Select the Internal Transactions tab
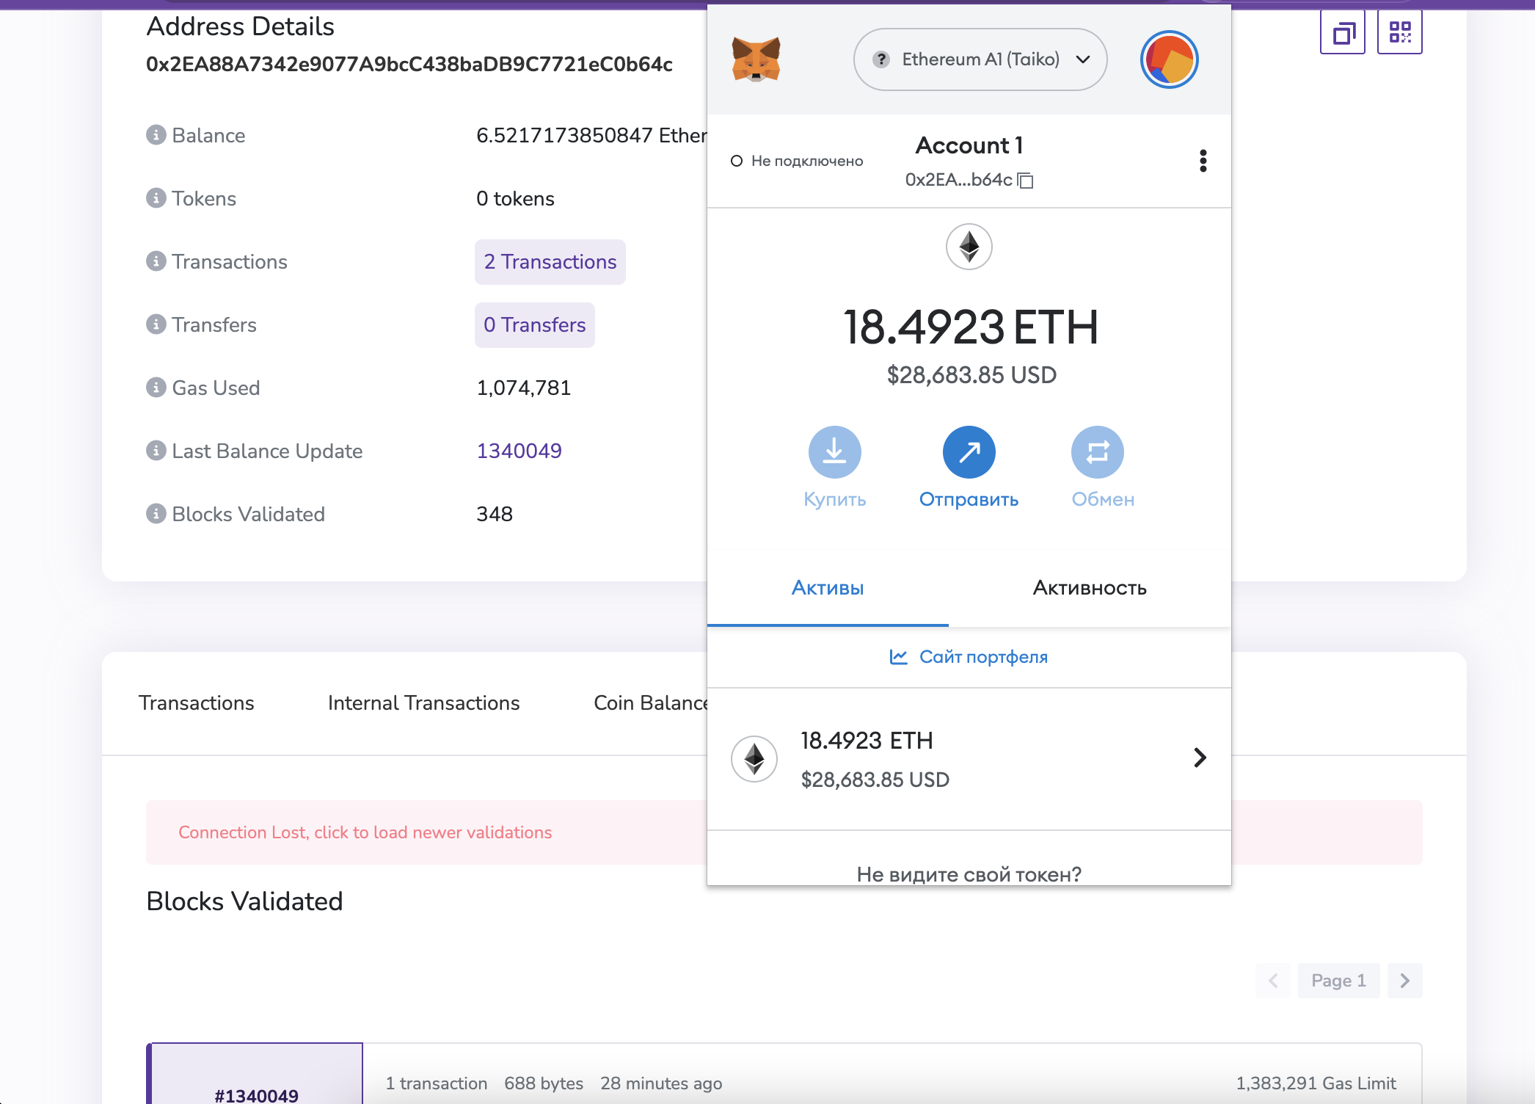This screenshot has height=1104, width=1535. [x=423, y=703]
